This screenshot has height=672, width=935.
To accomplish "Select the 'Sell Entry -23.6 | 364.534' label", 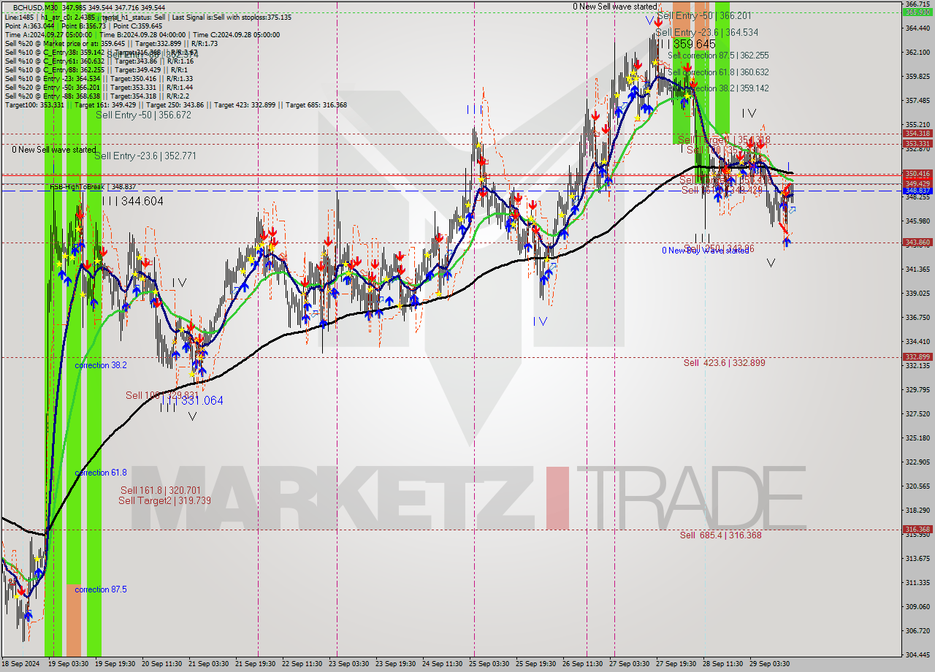I will coord(706,33).
